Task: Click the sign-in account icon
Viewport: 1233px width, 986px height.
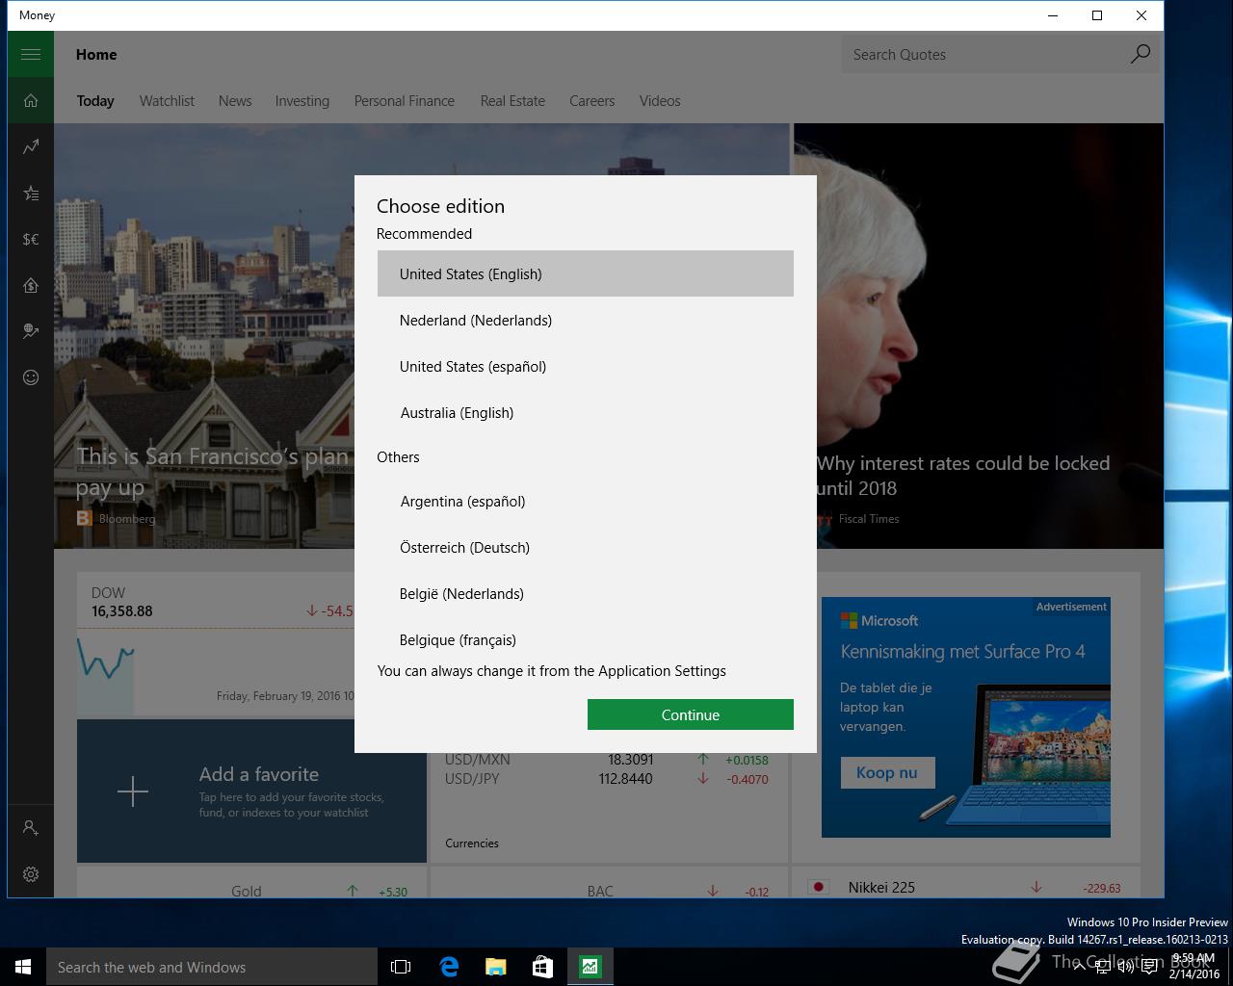Action: coord(31,828)
